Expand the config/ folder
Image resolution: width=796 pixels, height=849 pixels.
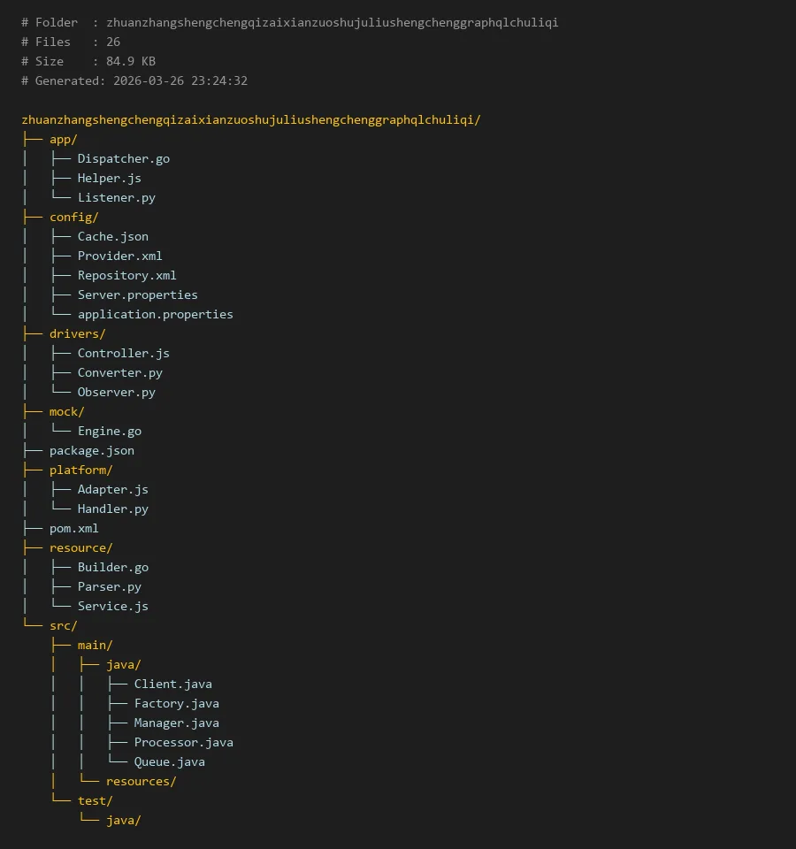coord(73,218)
